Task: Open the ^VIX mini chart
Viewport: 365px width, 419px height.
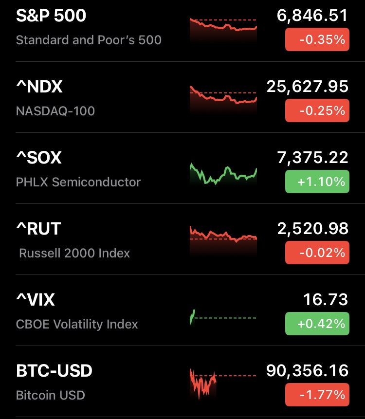Action: pos(223,317)
